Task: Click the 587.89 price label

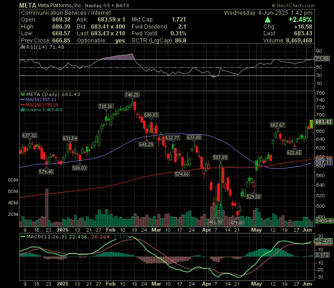Action: pos(220,157)
